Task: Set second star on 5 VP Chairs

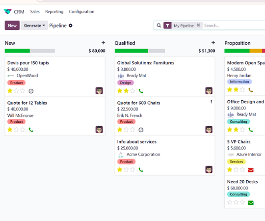Action: [x=236, y=169]
